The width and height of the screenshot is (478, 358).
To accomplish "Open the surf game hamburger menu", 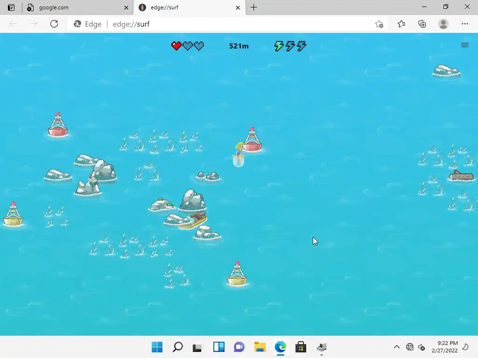I will click(464, 45).
